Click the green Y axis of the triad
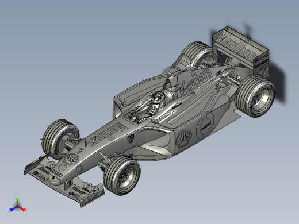Screen dimensions: 299x224 coord(17,201)
